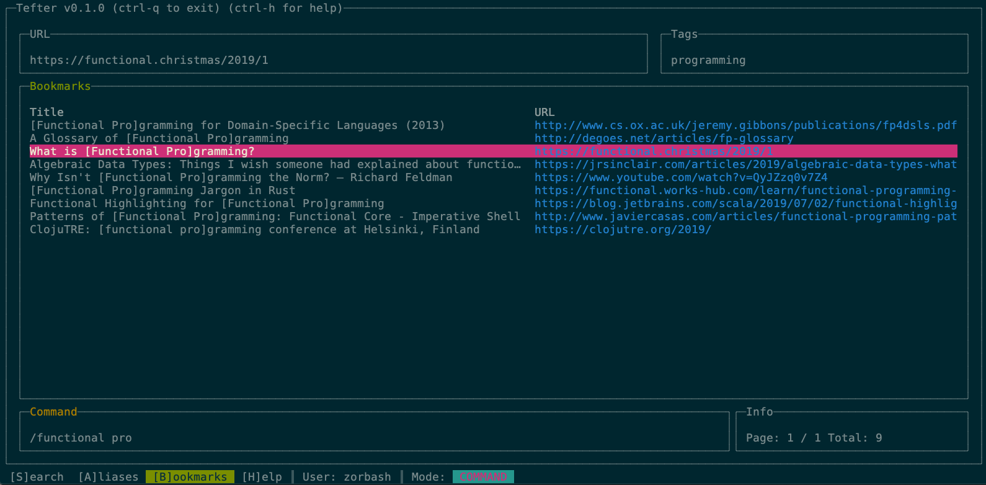Open the [H]elp tab
986x485 pixels.
262,477
